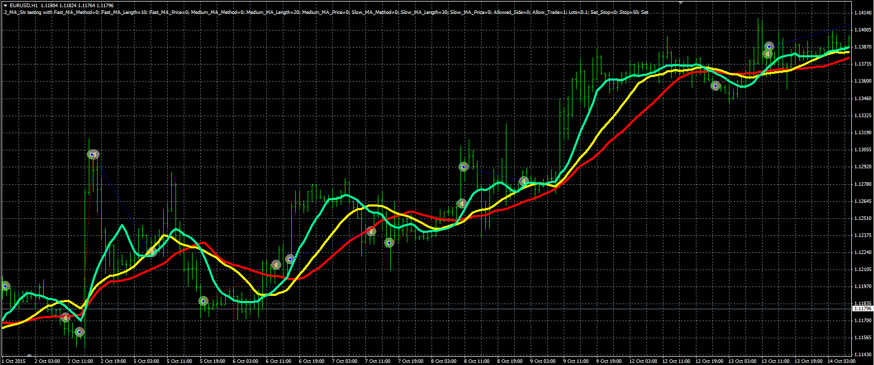Select the lowest blue trade arrow near 2 Oct 11:00
Image resolution: width=874 pixels, height=365 pixels.
(80, 332)
